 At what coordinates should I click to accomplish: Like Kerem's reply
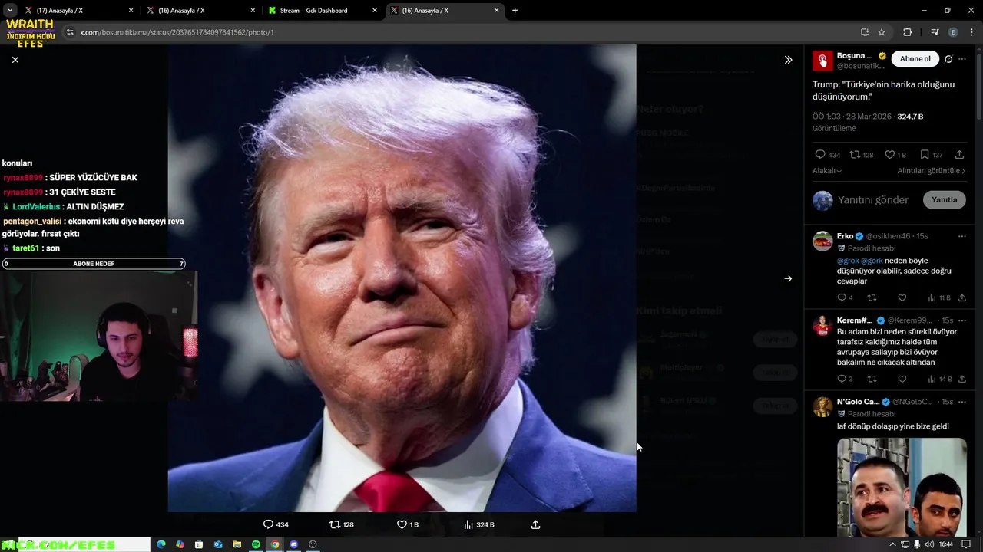pos(902,379)
